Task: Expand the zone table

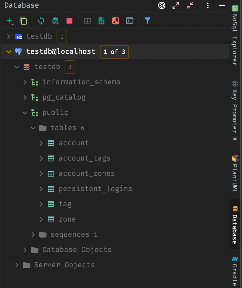Action: pyautogui.click(x=41, y=219)
